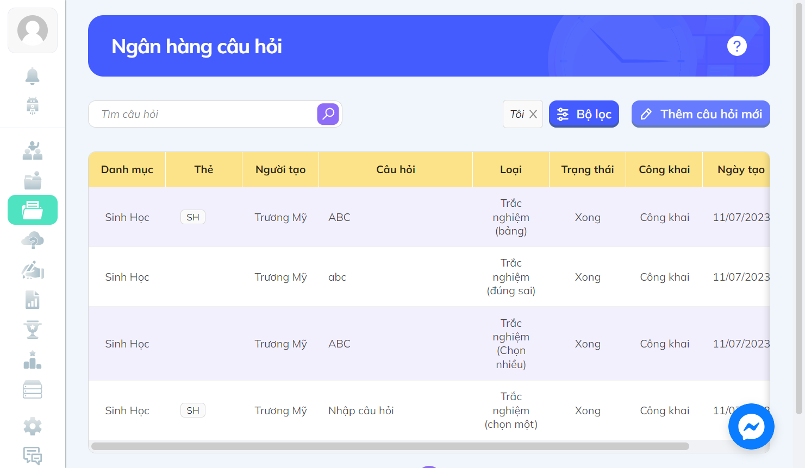Open the briefcase folder sidebar icon
The height and width of the screenshot is (468, 805).
pyautogui.click(x=33, y=180)
